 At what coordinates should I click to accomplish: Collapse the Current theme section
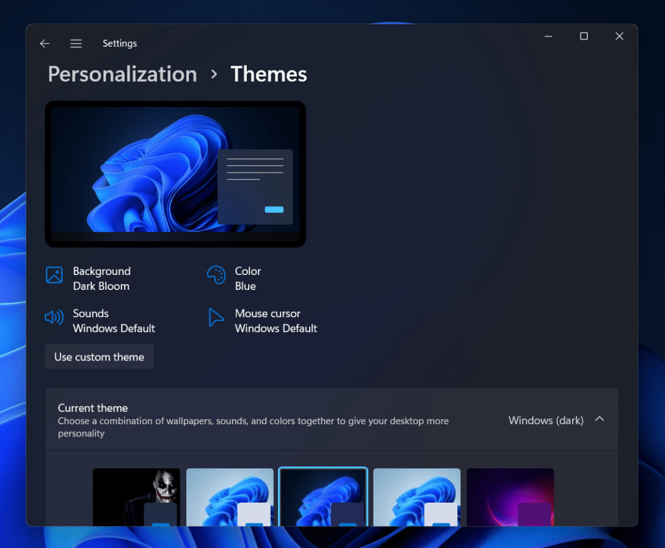pyautogui.click(x=599, y=419)
